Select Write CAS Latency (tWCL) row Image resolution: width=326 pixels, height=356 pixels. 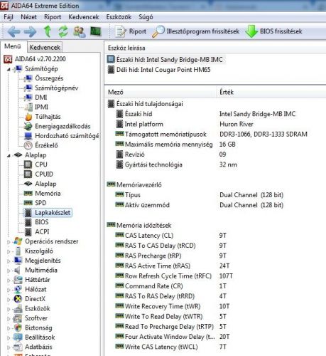point(215,347)
